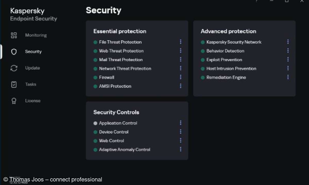Expand the Kaspersky Security Network options menu
Viewport: 309px width, 185px height.
click(x=288, y=42)
